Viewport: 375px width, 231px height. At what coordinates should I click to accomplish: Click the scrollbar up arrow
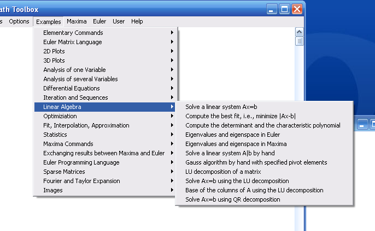coord(299,31)
